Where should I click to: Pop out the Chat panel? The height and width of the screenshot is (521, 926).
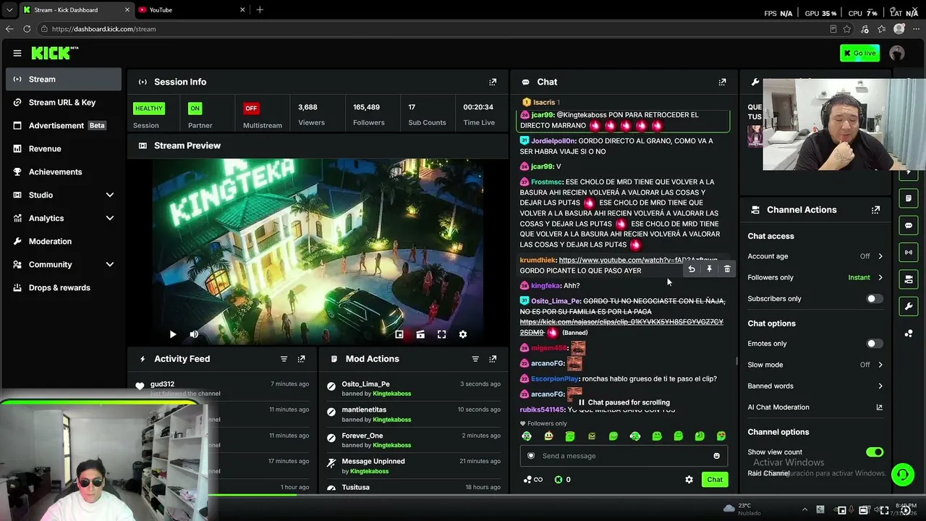tap(722, 82)
